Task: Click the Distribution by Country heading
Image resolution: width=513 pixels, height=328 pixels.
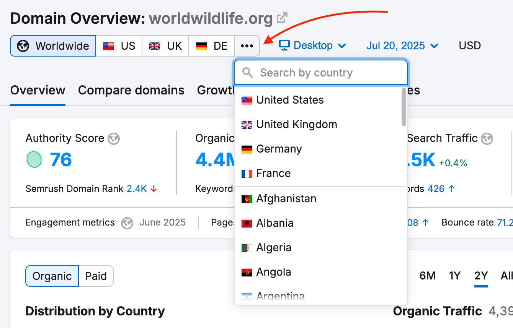Action: [95, 311]
